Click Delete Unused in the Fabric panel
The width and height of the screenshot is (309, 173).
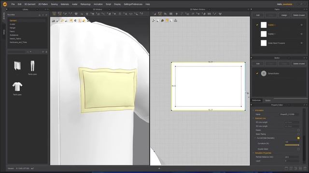point(299,15)
